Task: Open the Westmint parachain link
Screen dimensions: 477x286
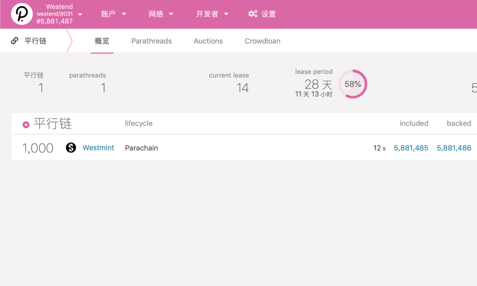Action: 98,148
